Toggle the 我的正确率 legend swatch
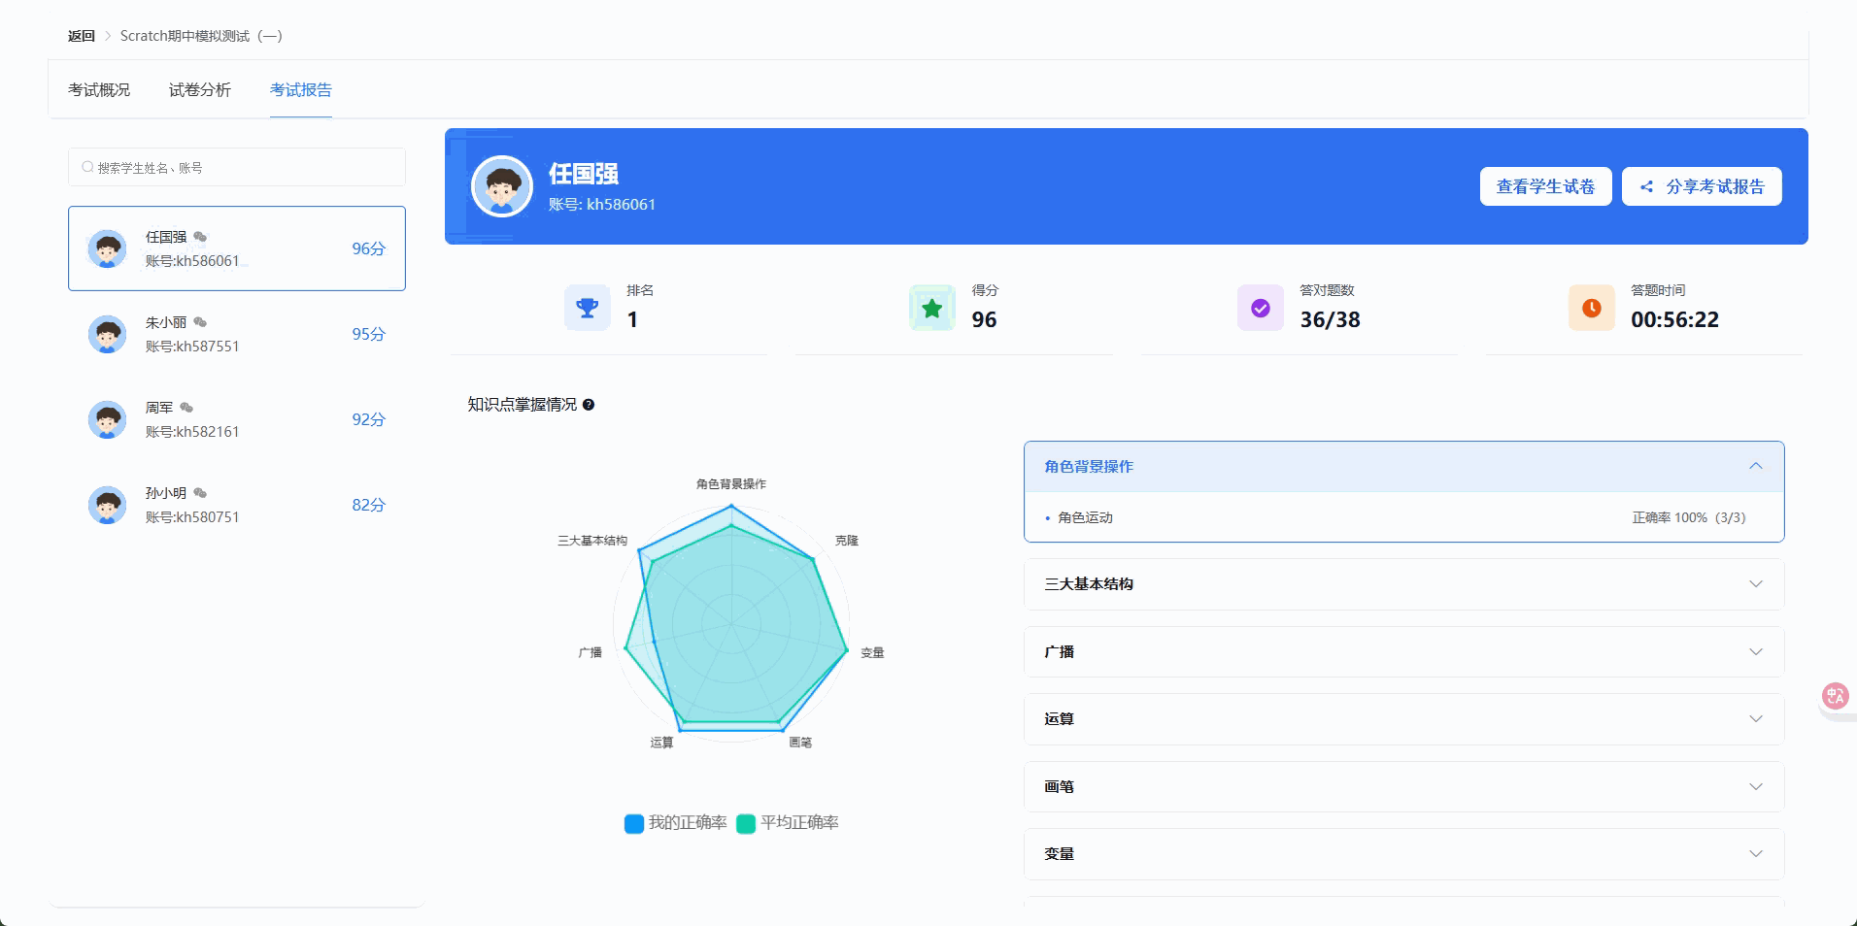 coord(634,823)
